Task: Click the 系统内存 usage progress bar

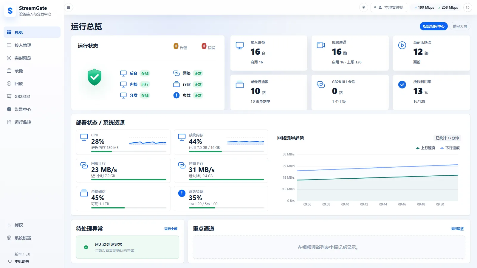Action: (226, 152)
